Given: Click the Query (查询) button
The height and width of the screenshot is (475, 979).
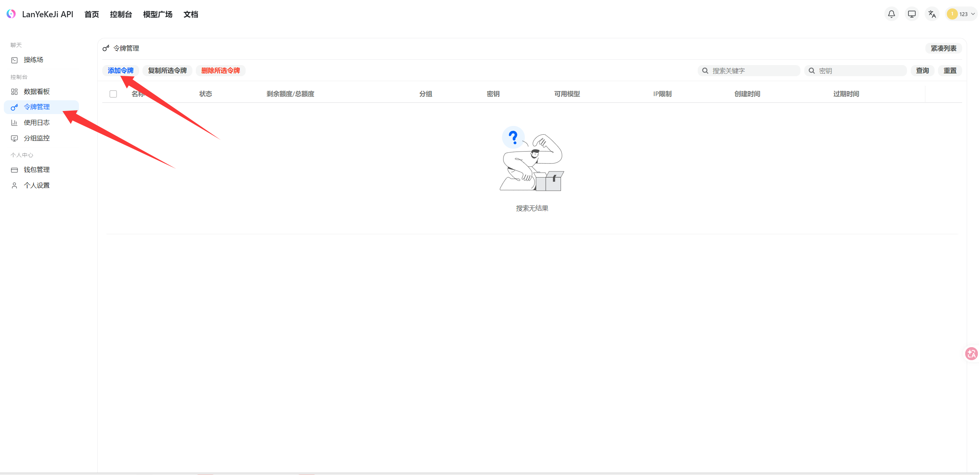Looking at the screenshot, I should click(922, 71).
